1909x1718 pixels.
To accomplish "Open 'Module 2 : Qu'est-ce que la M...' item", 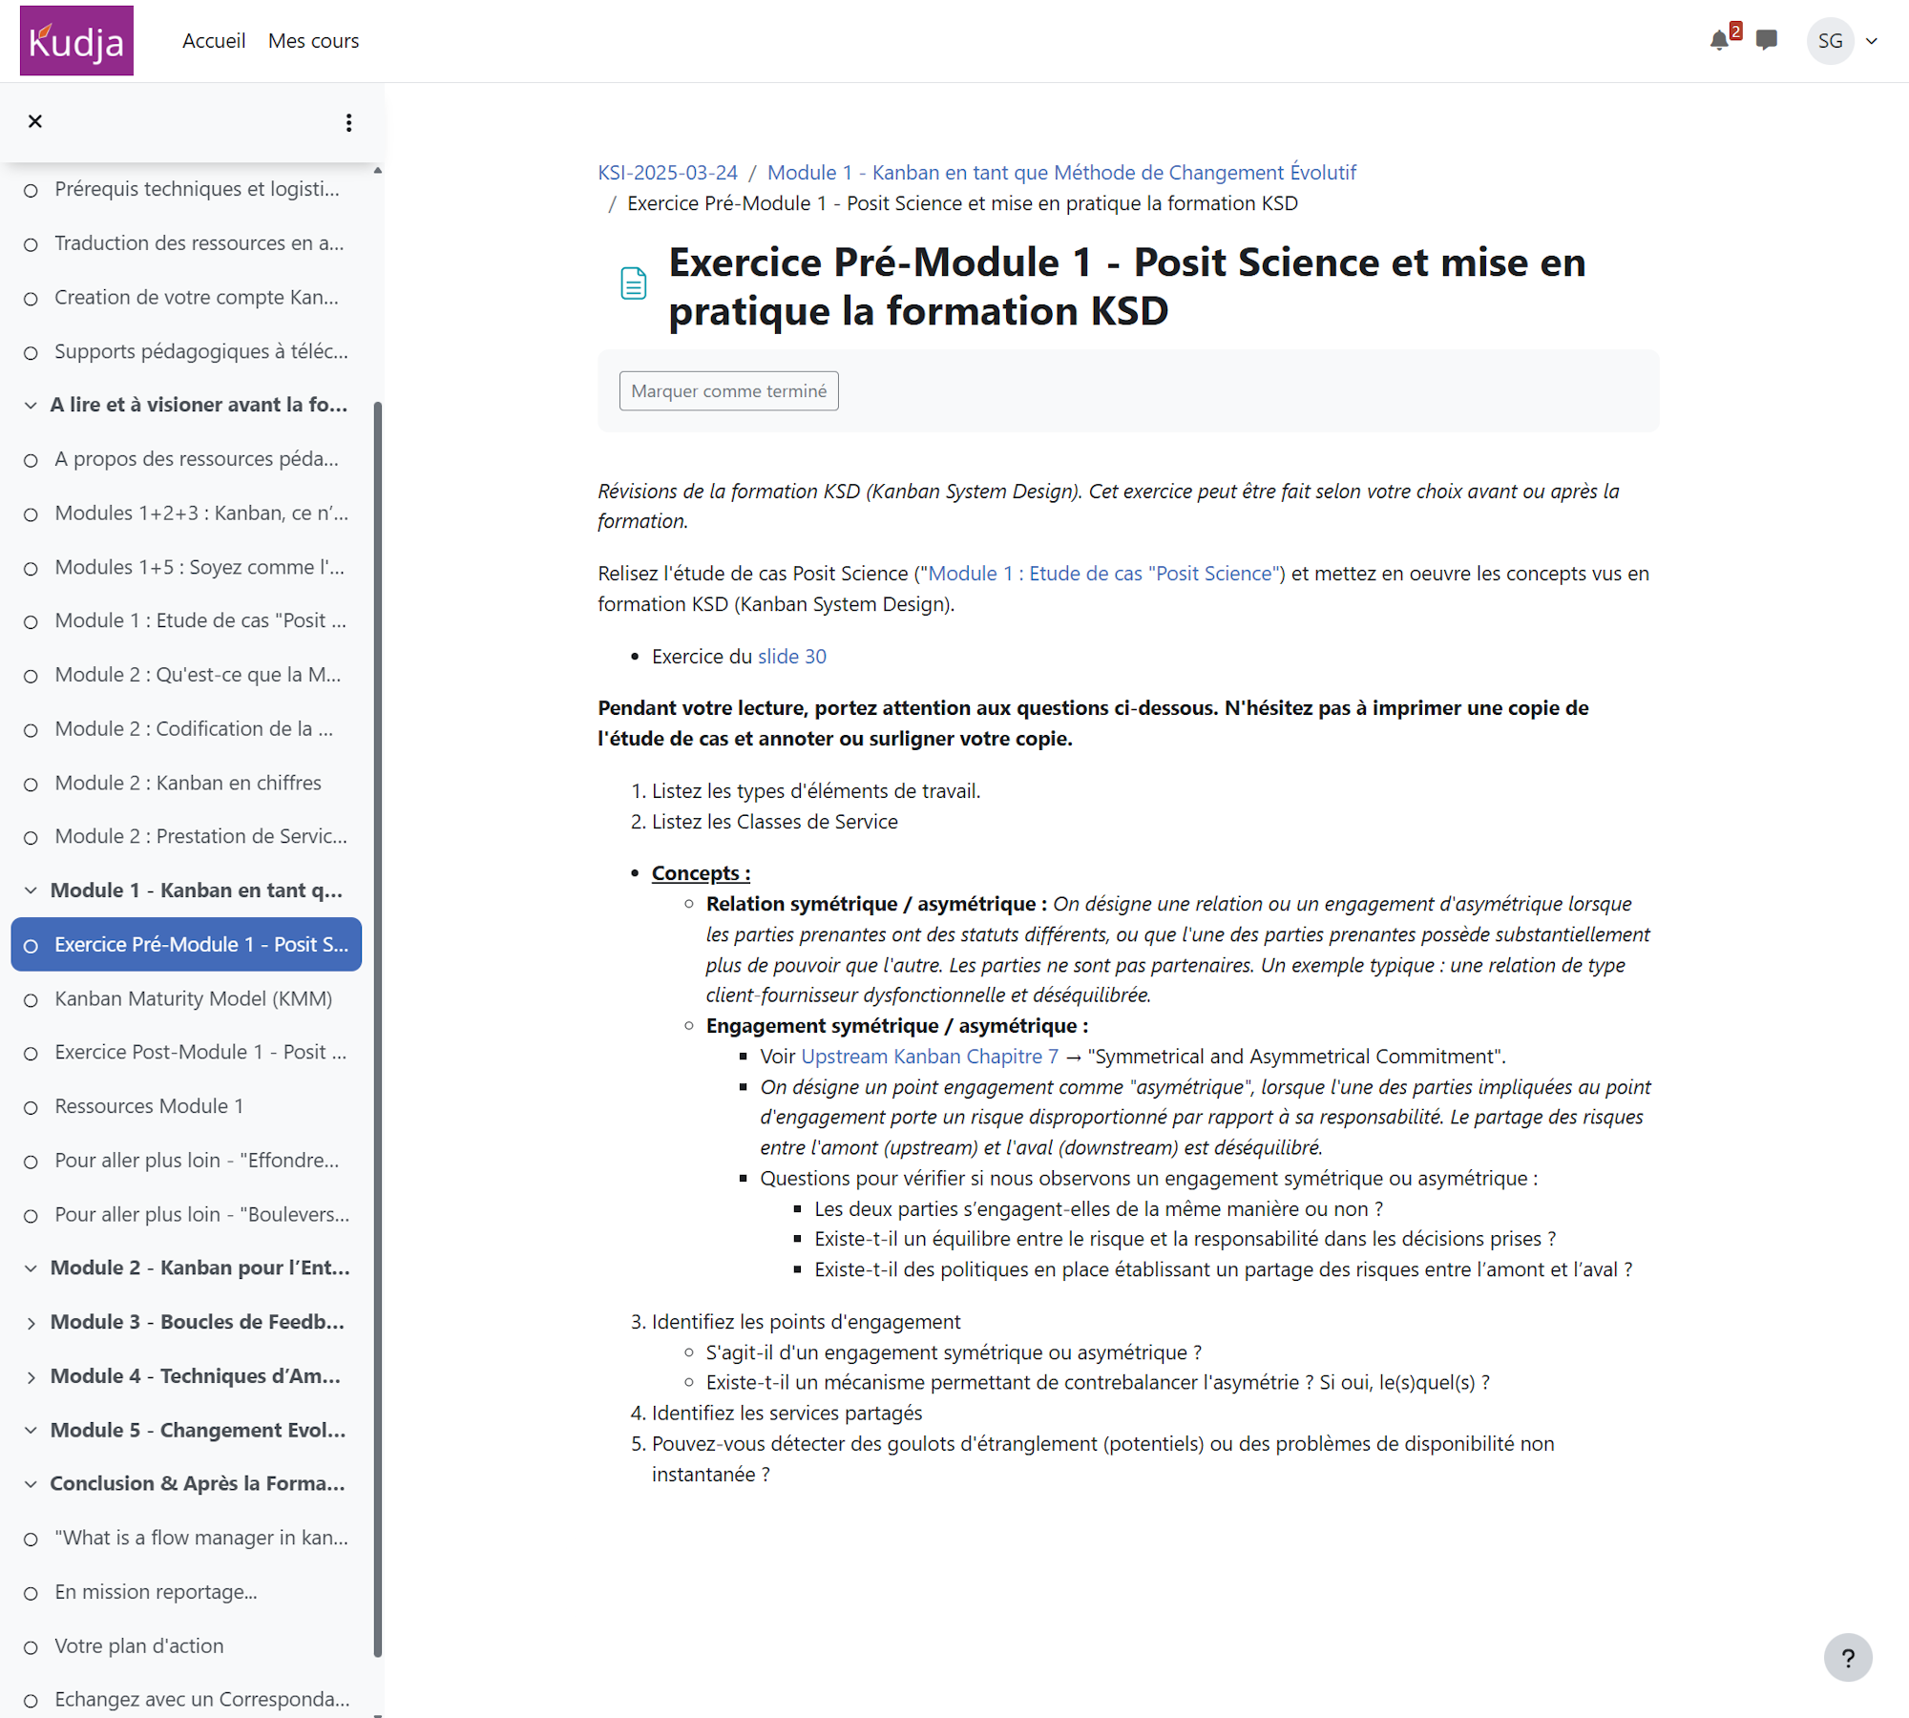I will pyautogui.click(x=198, y=675).
